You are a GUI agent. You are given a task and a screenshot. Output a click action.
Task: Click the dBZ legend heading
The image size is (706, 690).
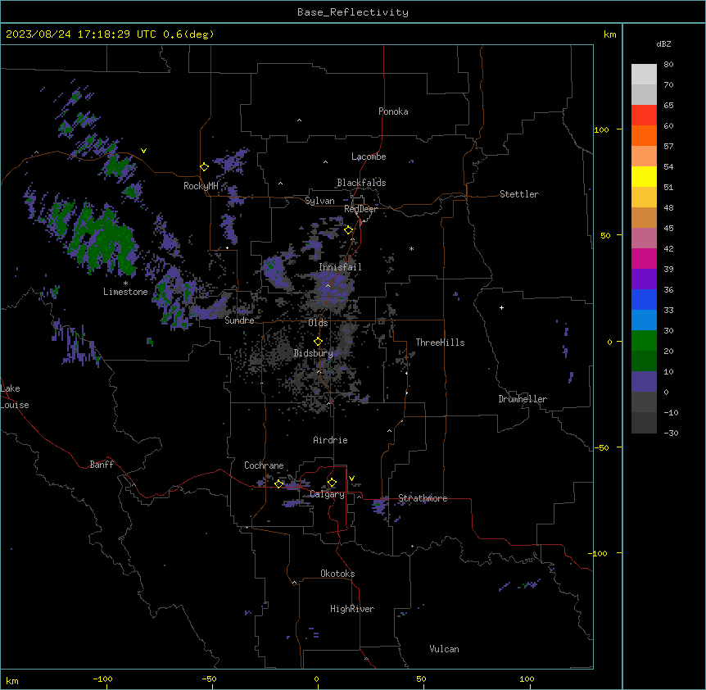pyautogui.click(x=663, y=43)
